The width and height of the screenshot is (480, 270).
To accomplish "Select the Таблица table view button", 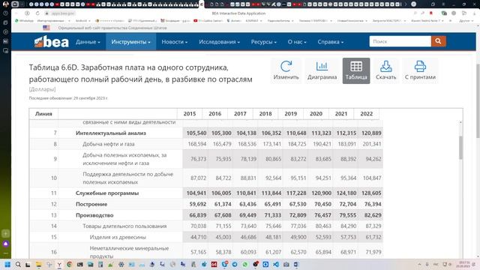I will click(356, 70).
